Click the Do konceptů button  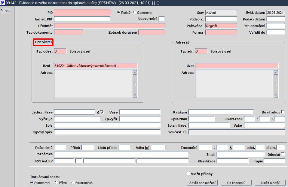236,183
